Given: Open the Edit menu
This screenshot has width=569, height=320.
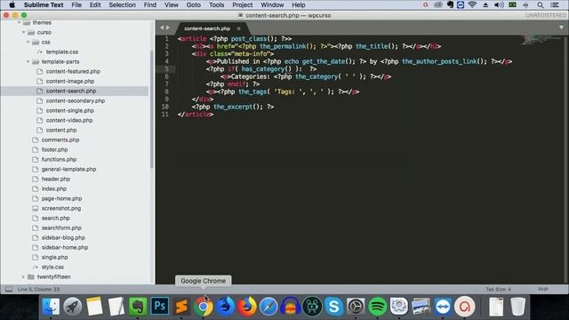Looking at the screenshot, I should point(95,4).
